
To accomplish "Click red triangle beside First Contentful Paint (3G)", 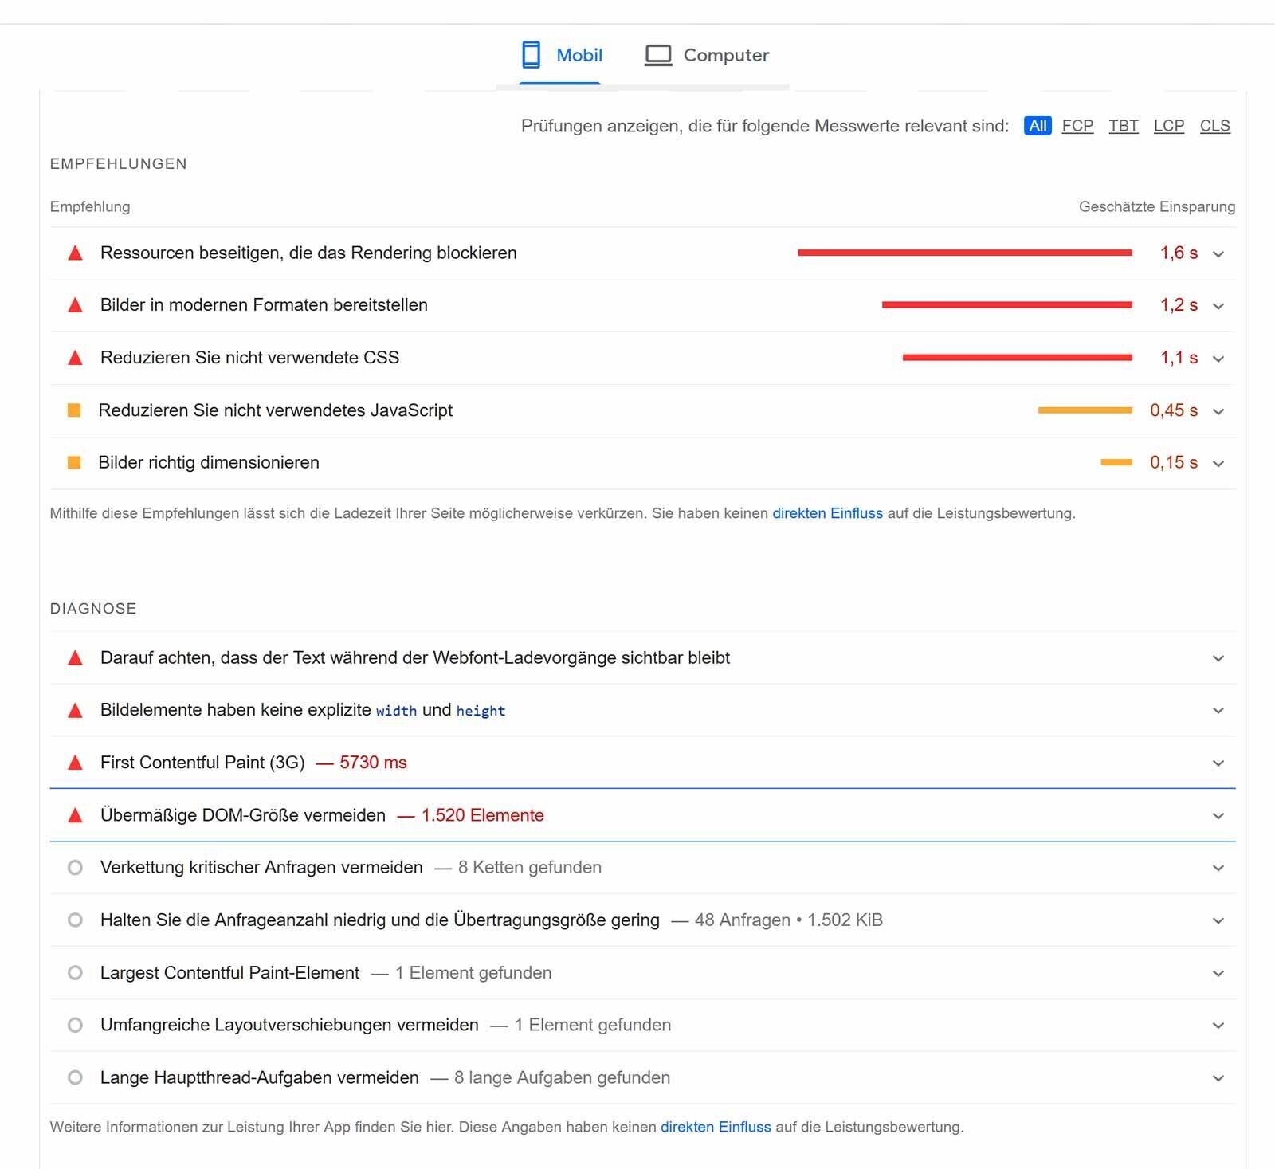I will 75,763.
